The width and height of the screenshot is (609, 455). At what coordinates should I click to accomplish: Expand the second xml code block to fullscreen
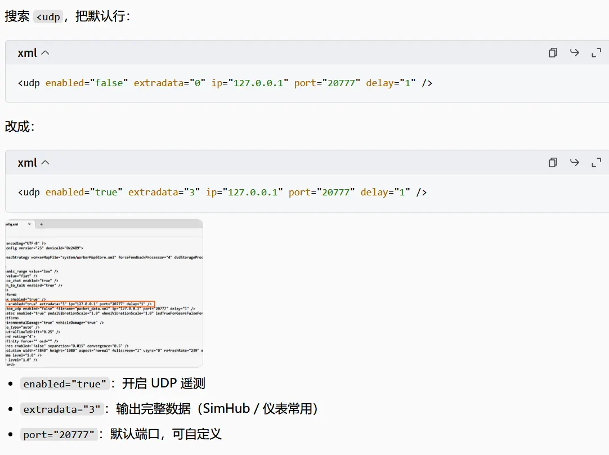[596, 162]
